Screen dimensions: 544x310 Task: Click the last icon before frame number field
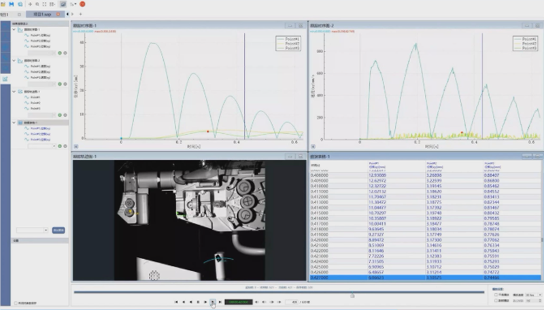point(279,302)
